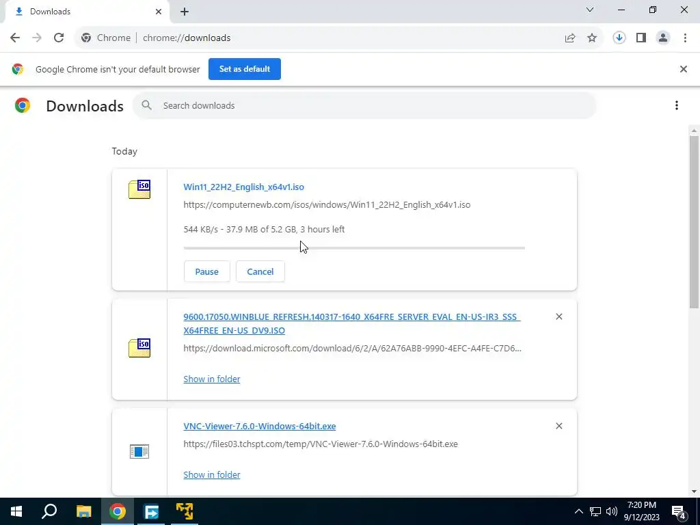Screen dimensions: 700x525
Task: Open the blue arrow app in the taskbar
Action: point(151,511)
